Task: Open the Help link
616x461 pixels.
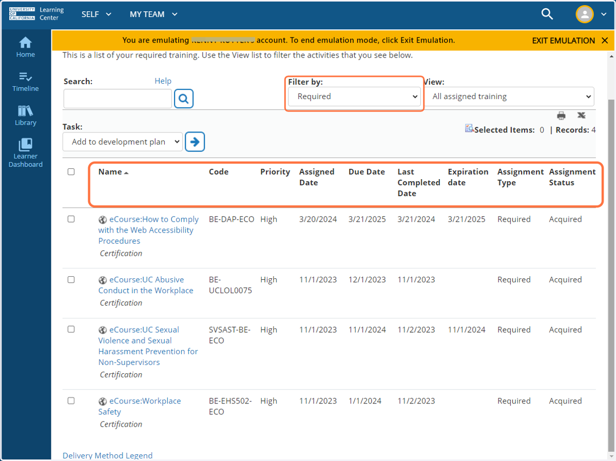Action: 163,81
